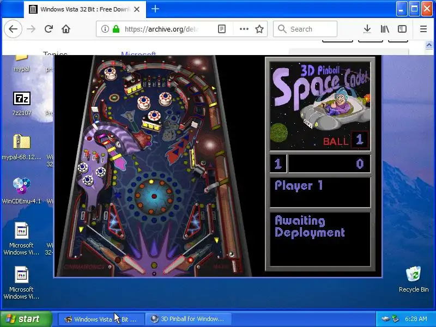This screenshot has height=327, width=436.
Task: Open page actions three-dot menu
Action: coord(244,29)
